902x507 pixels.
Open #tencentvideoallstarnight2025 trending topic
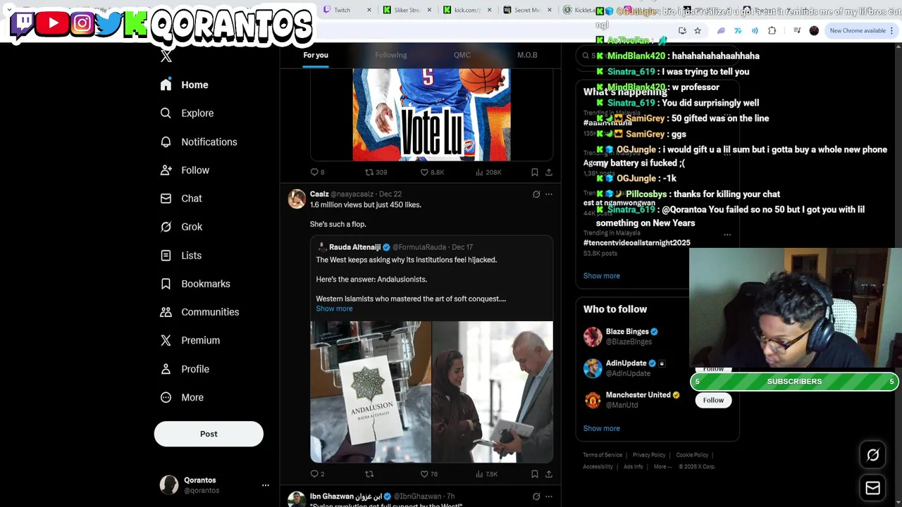point(637,242)
